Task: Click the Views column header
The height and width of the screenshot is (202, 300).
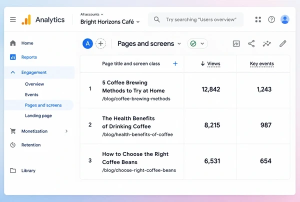Action: point(213,63)
